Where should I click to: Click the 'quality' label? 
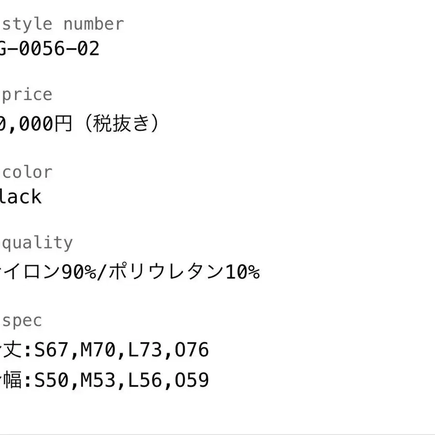tap(37, 243)
